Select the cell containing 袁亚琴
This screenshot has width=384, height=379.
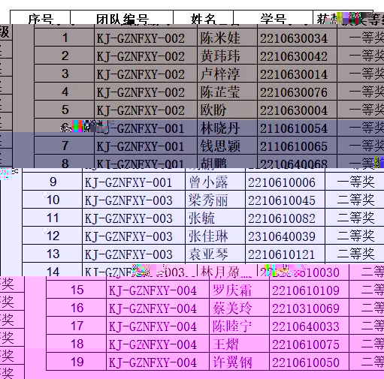(x=215, y=254)
